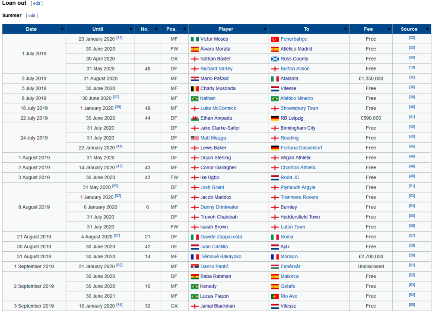
Task: Open edit link next to Loan out
Action: click(x=37, y=3)
